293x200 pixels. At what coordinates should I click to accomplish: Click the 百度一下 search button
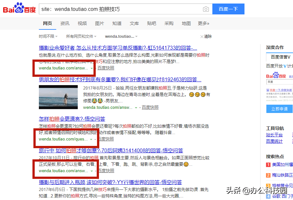[x=228, y=9]
